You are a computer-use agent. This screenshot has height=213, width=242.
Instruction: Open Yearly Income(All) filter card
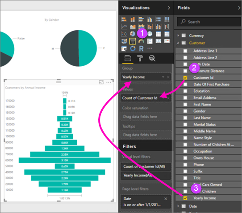[x=146, y=176]
